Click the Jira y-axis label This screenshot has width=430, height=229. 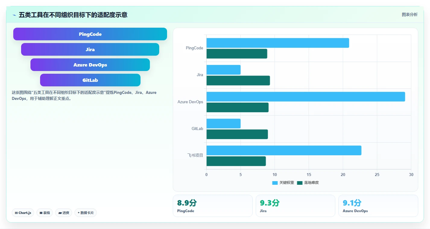click(x=200, y=75)
